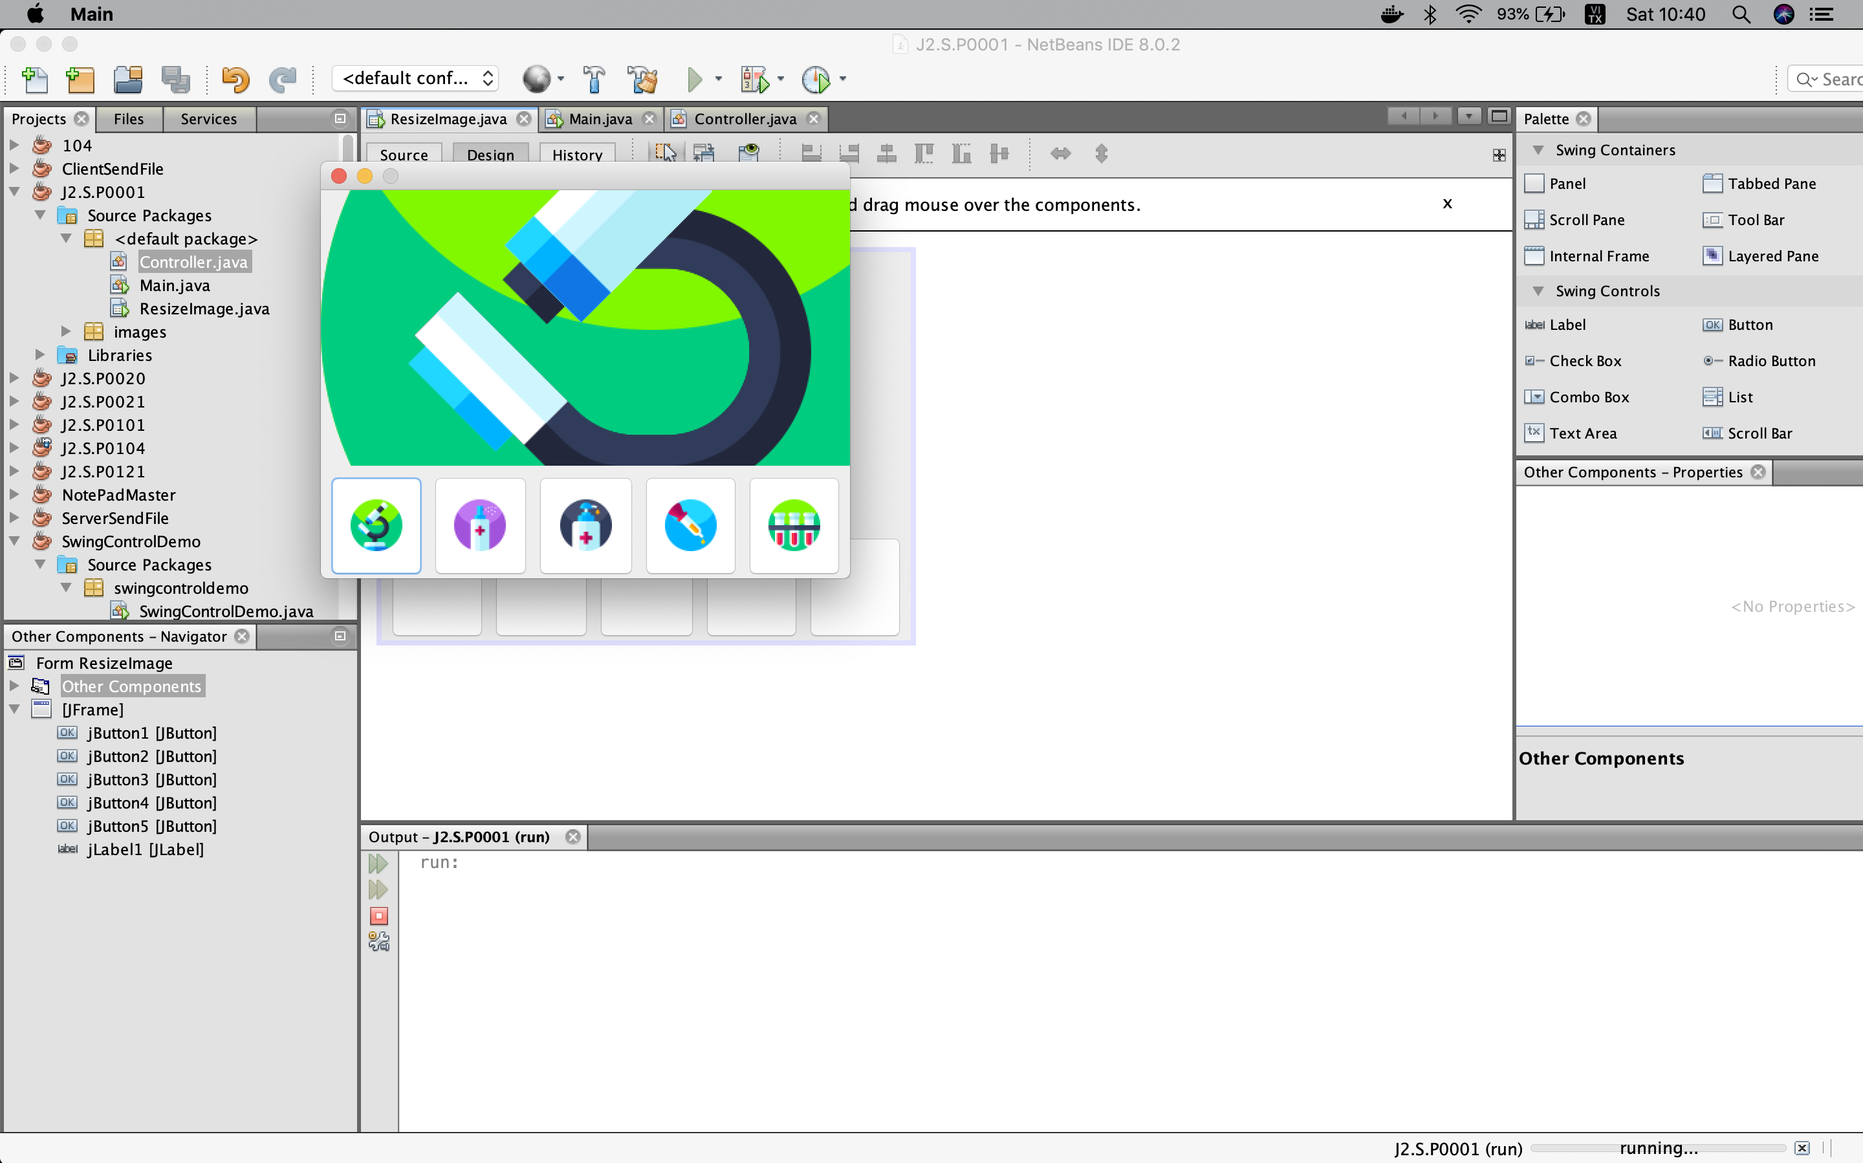Select the microscope thumbnail button
Image resolution: width=1863 pixels, height=1163 pixels.
point(376,525)
